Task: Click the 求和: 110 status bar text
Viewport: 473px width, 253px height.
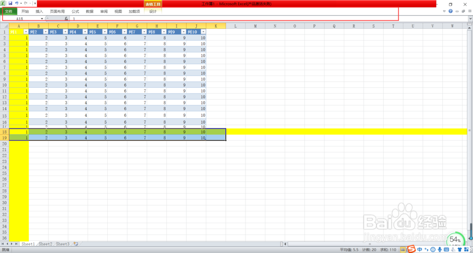Action: 388,250
